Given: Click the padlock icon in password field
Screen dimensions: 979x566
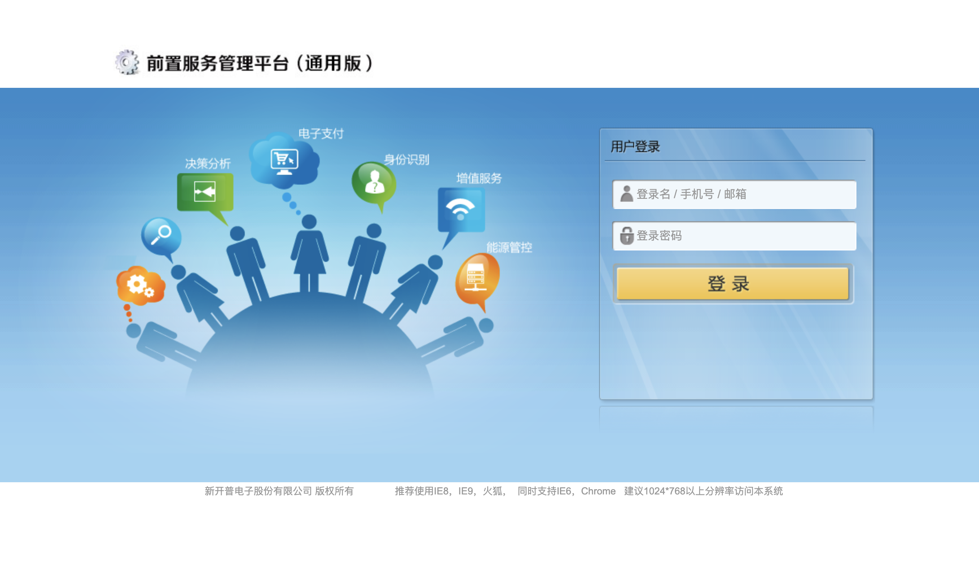Looking at the screenshot, I should pos(626,236).
